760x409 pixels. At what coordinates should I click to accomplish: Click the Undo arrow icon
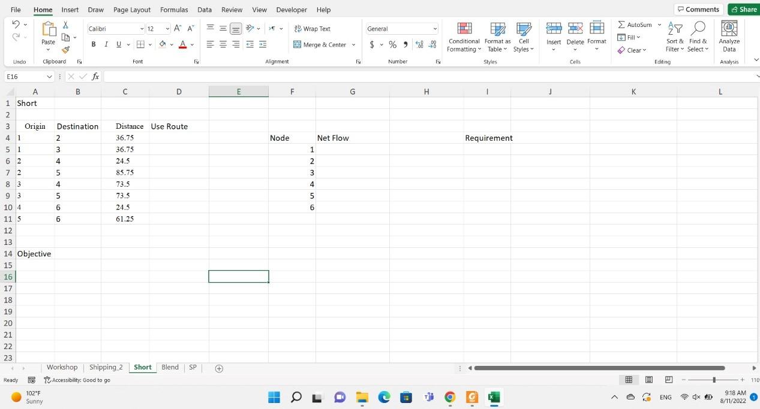16,25
